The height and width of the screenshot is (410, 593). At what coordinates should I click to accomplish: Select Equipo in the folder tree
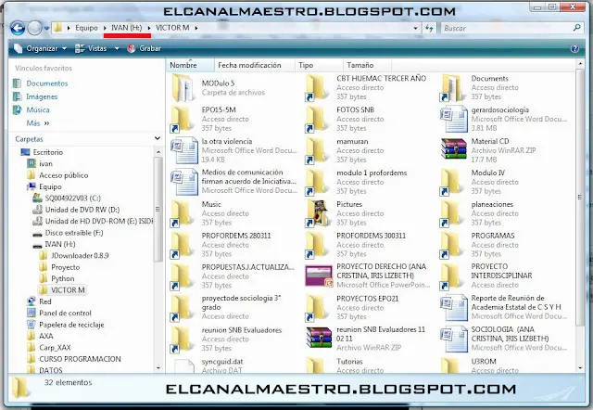click(50, 186)
